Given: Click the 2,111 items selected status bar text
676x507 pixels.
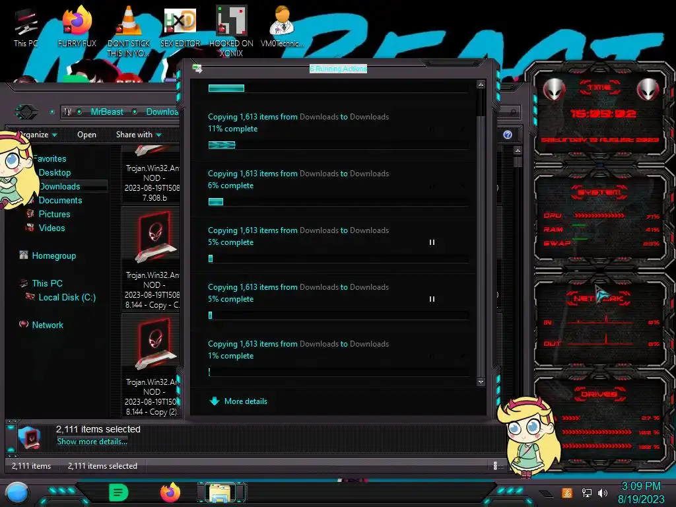Looking at the screenshot, I should pyautogui.click(x=102, y=466).
